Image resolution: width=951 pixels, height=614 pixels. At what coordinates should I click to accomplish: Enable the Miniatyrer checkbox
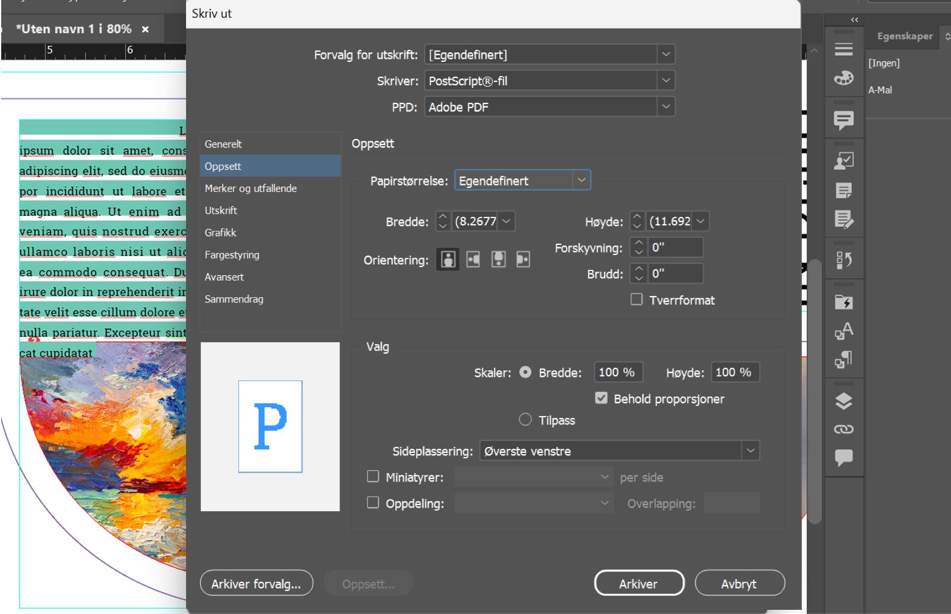coord(373,477)
